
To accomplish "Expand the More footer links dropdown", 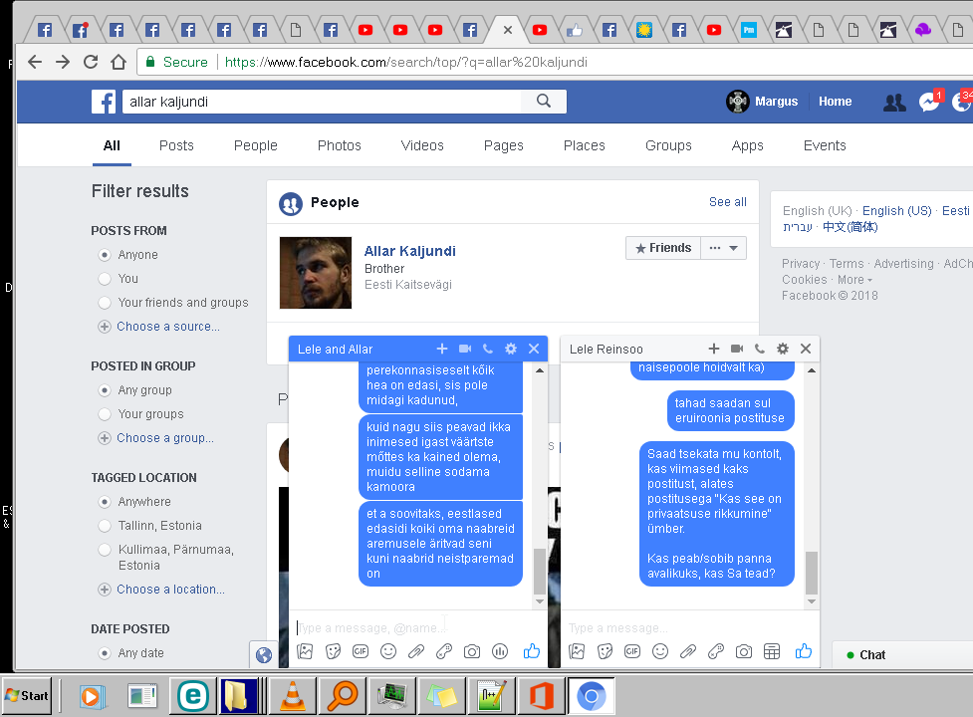I will pos(854,280).
